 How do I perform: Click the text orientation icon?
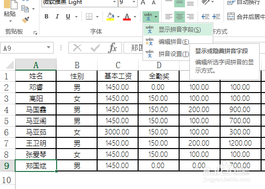click(x=205, y=2)
